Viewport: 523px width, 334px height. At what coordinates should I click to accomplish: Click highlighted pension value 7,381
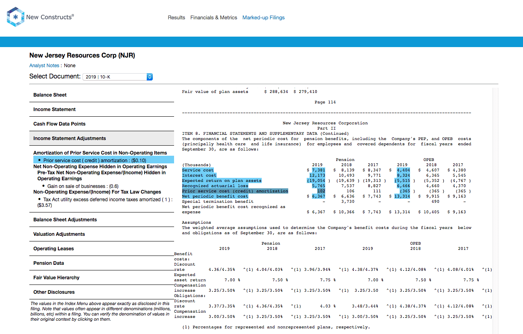318,170
